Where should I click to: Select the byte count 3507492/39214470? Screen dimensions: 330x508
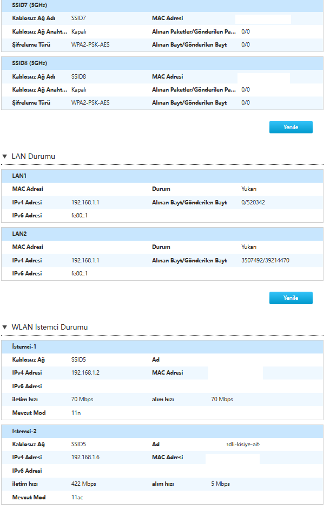click(x=266, y=260)
